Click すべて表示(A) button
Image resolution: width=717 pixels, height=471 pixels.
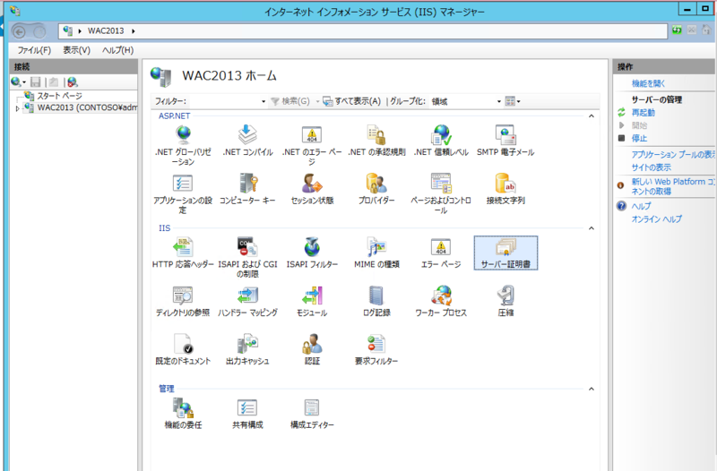pos(351,101)
